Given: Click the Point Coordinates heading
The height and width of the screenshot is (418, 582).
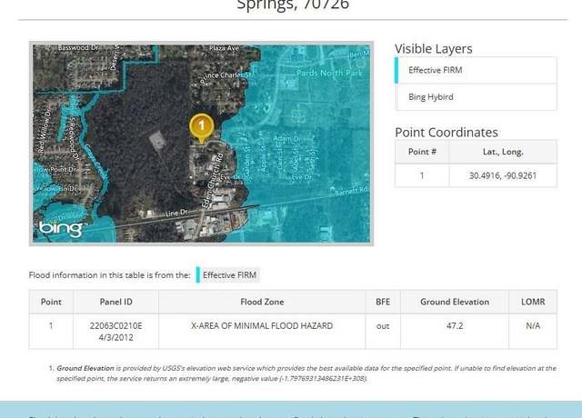Looking at the screenshot, I should (x=447, y=133).
